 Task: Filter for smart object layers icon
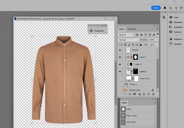click(x=154, y=35)
